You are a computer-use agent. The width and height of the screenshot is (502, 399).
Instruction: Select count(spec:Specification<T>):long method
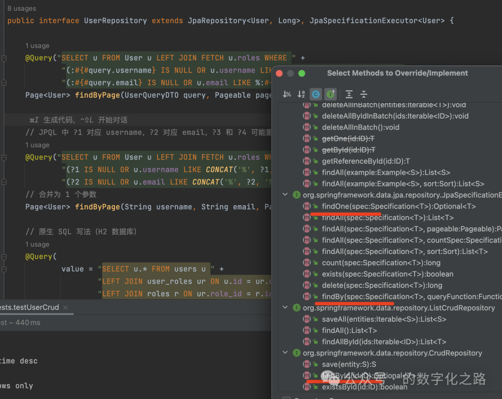tap(381, 263)
